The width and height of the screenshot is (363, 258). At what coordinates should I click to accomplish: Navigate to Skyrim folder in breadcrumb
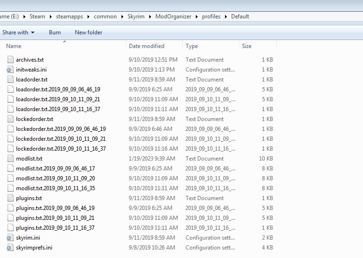point(136,16)
